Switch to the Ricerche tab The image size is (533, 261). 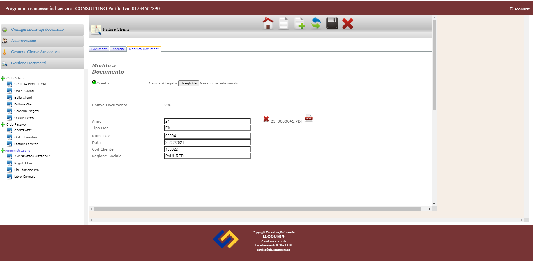[x=118, y=49]
